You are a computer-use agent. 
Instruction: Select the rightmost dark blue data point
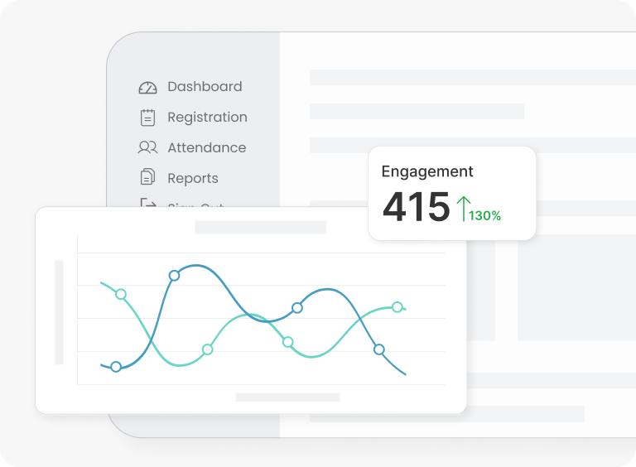pos(379,349)
